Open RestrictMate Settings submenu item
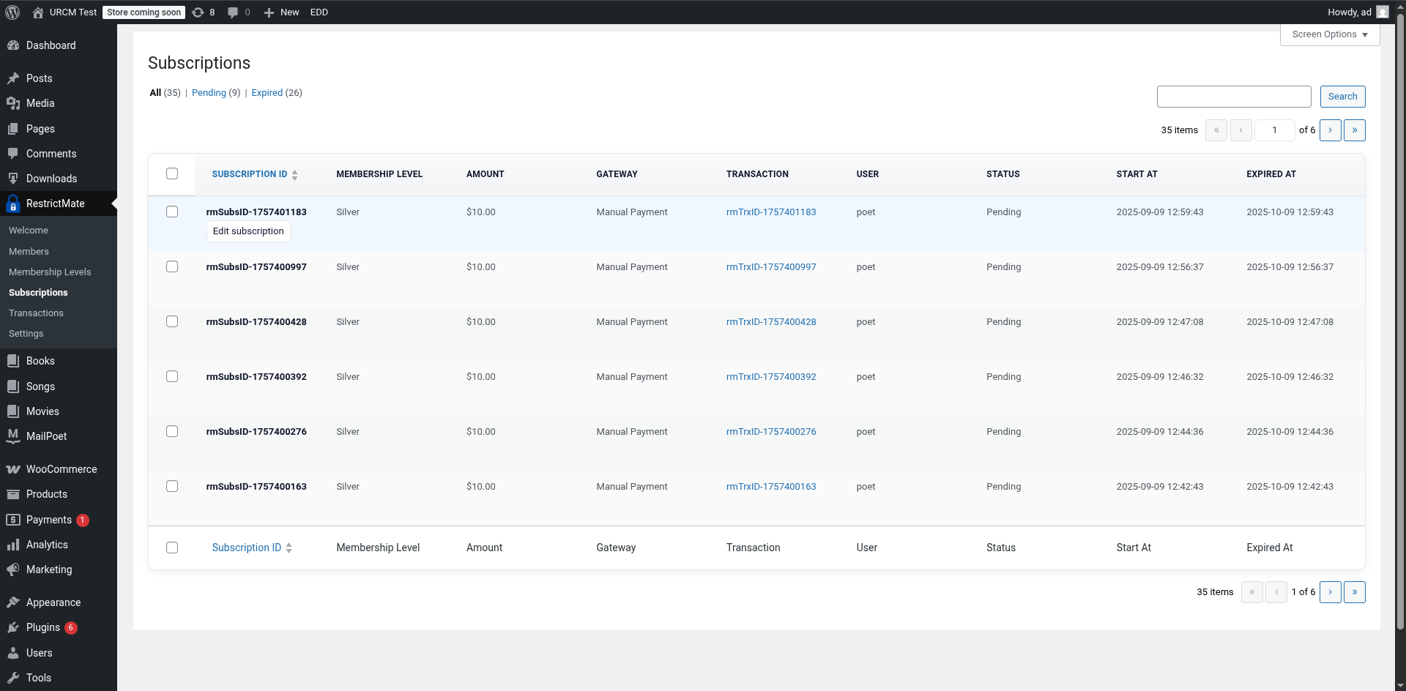Viewport: 1406px width, 691px height. coord(26,333)
